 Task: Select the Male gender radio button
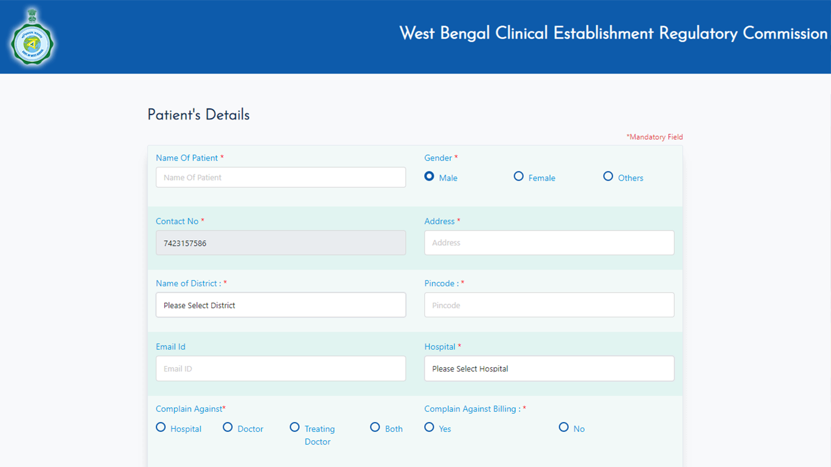(x=429, y=176)
